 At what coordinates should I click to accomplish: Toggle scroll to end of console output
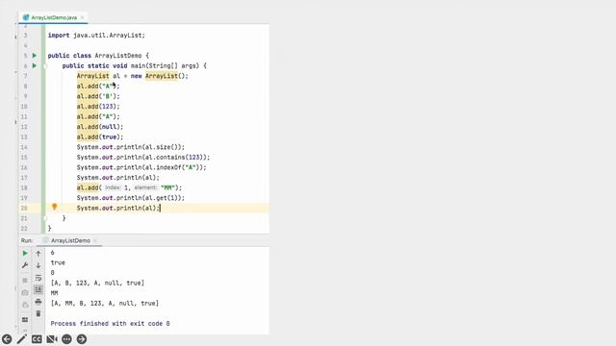(38, 289)
